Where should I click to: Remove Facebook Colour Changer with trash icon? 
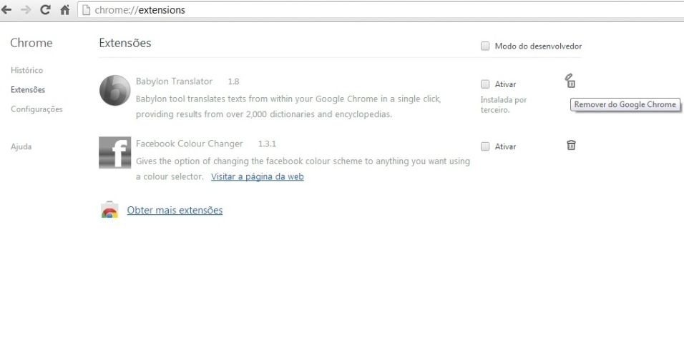[571, 145]
